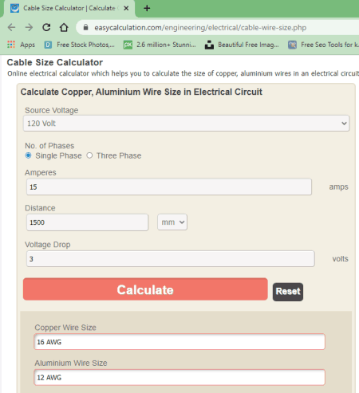
Task: Open the Beautiful Free Images bookmark
Action: (242, 45)
